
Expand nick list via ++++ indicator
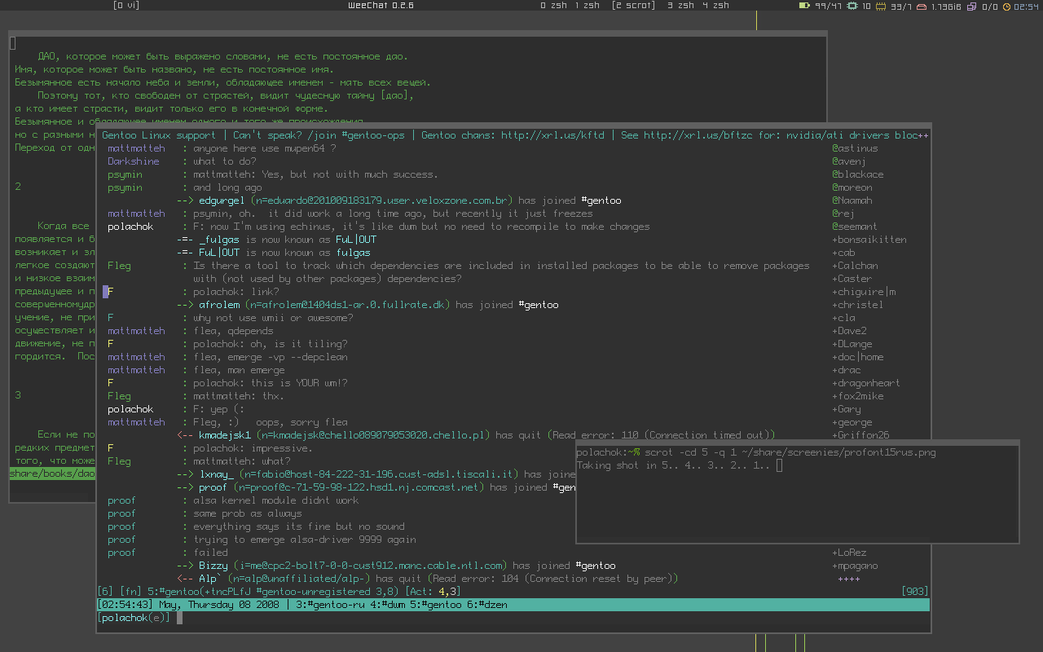click(849, 579)
